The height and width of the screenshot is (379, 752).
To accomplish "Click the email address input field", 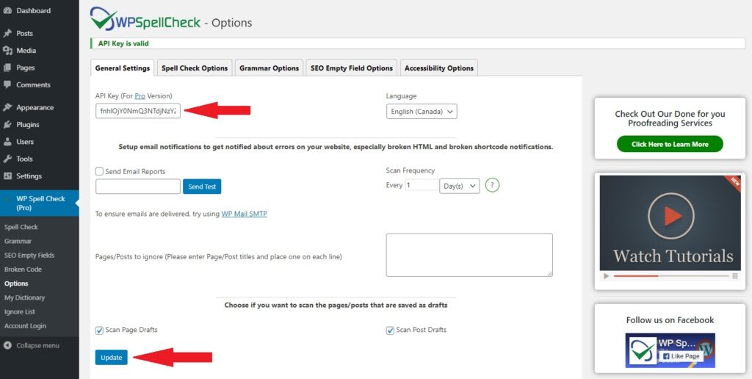I will pyautogui.click(x=138, y=187).
